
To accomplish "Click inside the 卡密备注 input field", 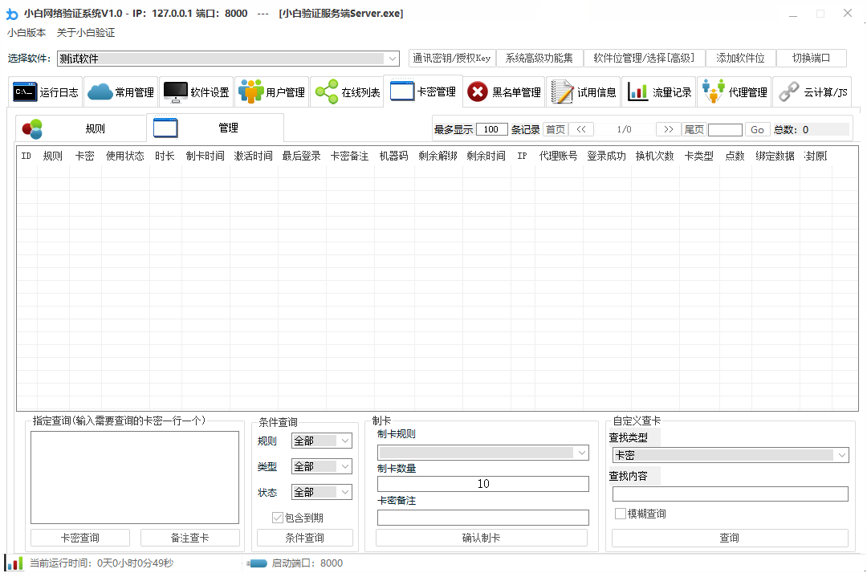I will (482, 517).
